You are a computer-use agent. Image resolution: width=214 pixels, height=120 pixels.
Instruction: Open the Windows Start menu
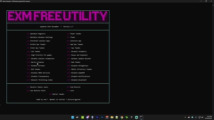coord(73,117)
